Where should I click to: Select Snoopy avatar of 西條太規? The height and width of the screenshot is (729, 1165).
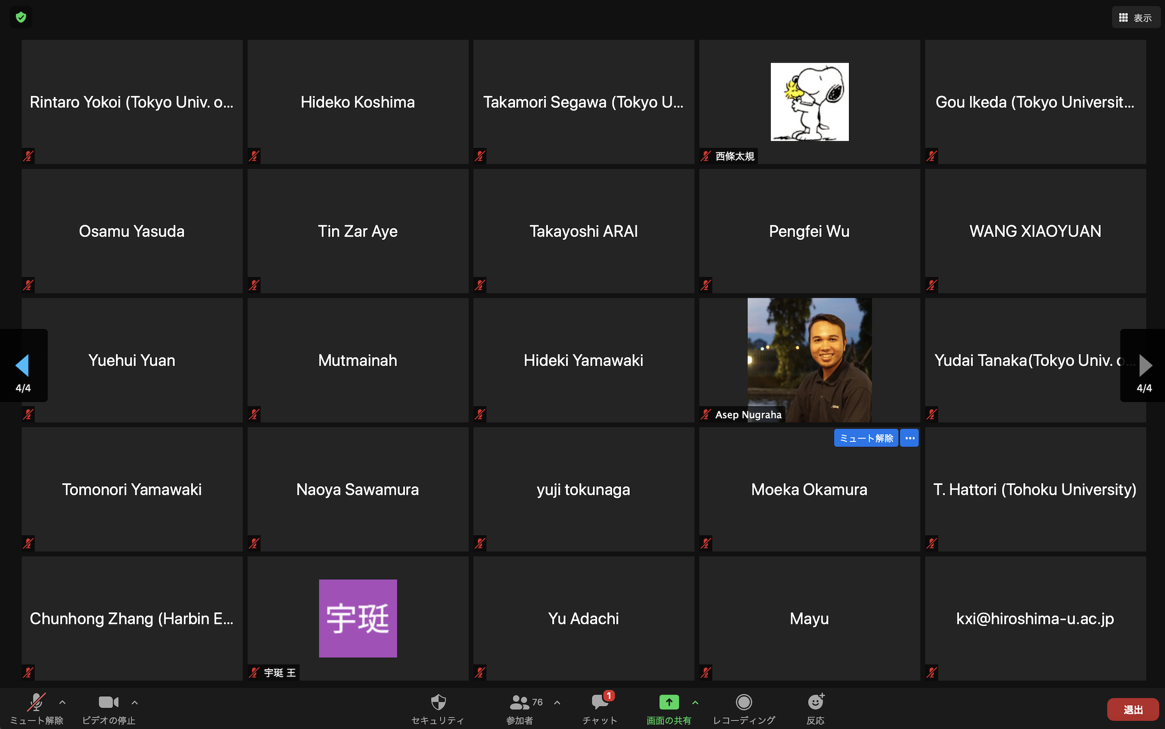pos(809,102)
